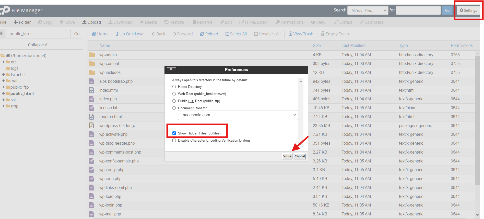
Task: Click the Upload toolbar icon
Action: 84,22
